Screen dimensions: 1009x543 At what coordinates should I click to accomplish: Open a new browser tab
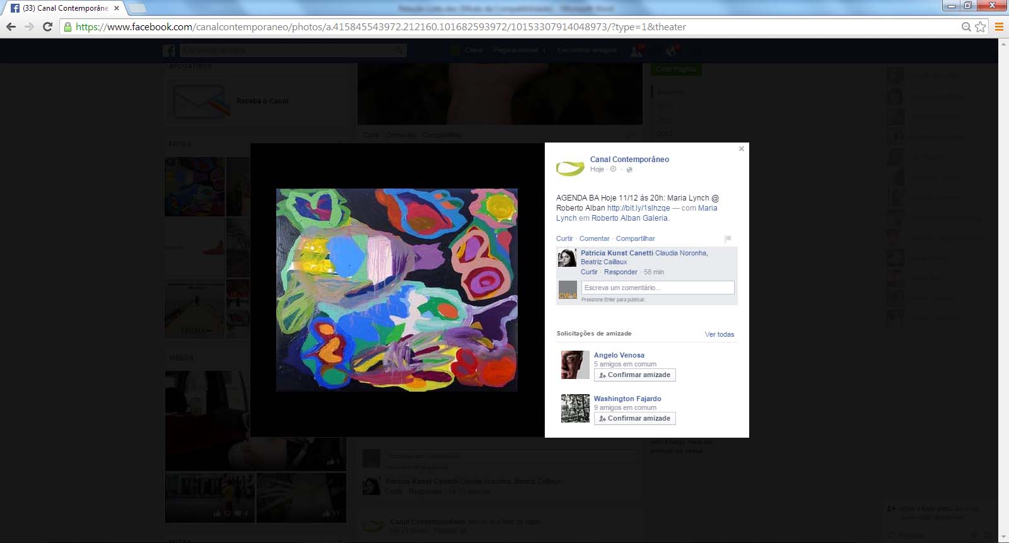137,8
